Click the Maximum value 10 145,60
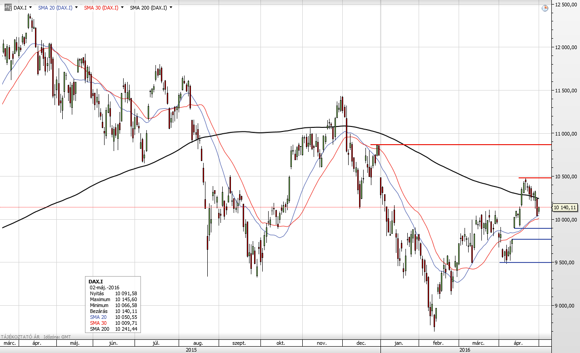 point(126,299)
